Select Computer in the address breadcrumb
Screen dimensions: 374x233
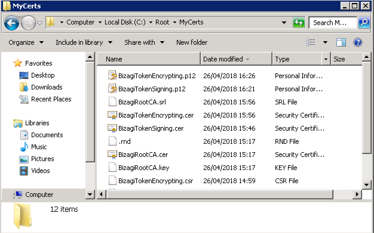80,22
